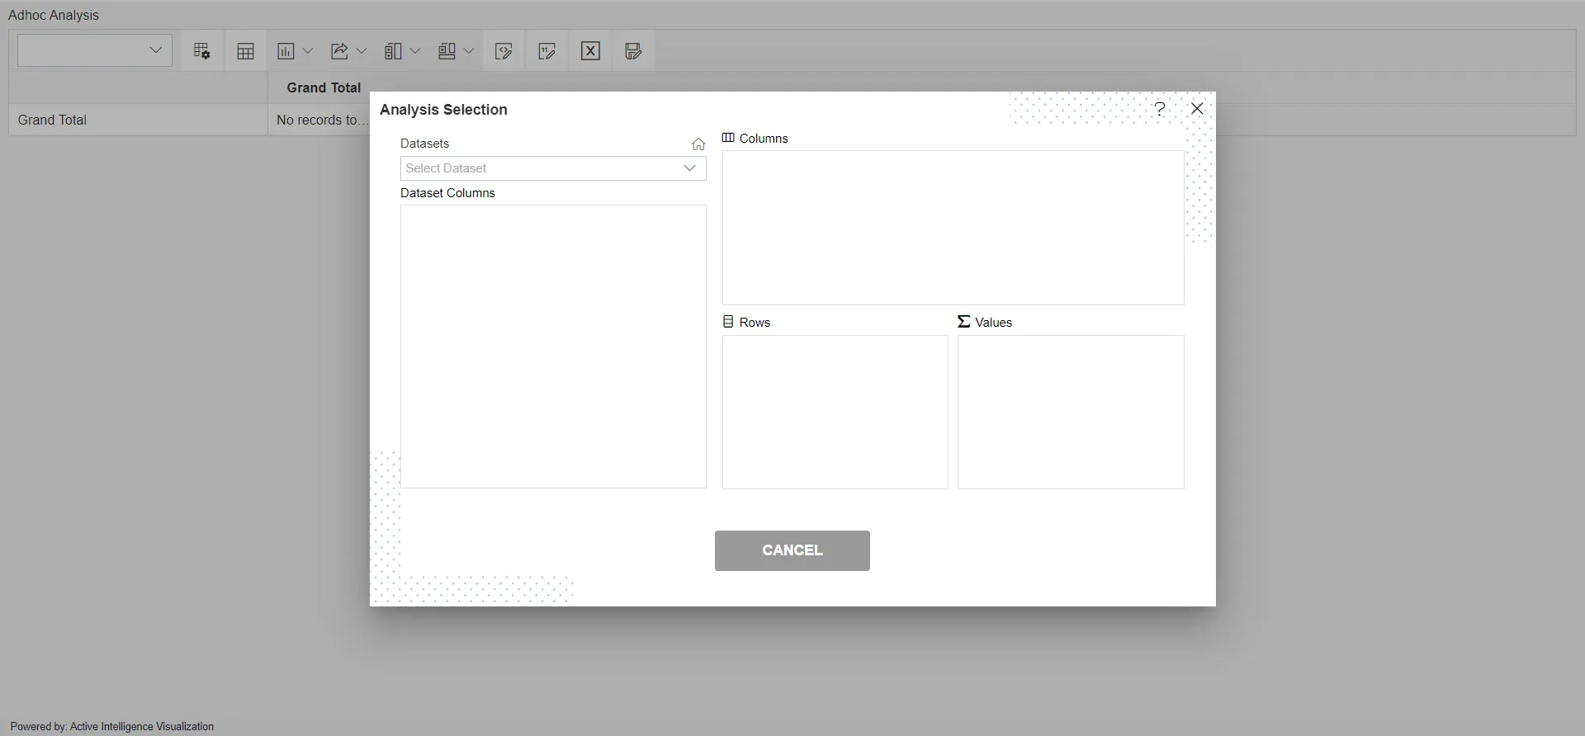Viewport: 1585px width, 736px height.
Task: Click the export share arrow icon
Action: coord(339,51)
